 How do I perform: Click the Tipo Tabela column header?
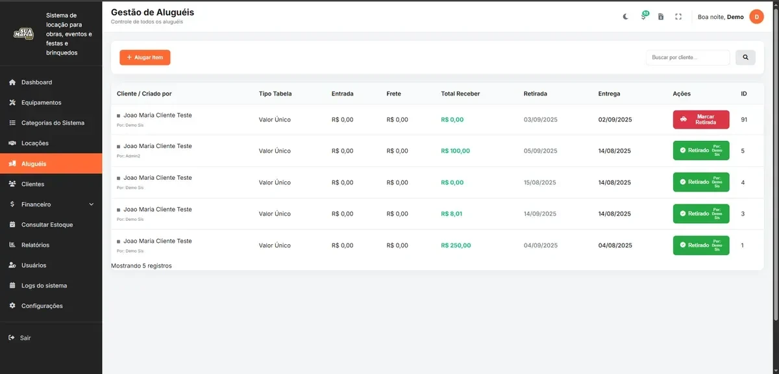(x=275, y=93)
